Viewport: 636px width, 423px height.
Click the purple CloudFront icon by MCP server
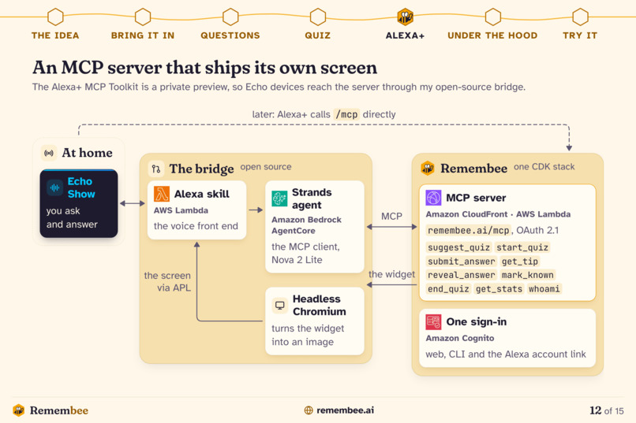(433, 198)
